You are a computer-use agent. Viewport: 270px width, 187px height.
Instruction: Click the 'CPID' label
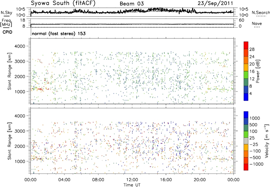click(7, 32)
